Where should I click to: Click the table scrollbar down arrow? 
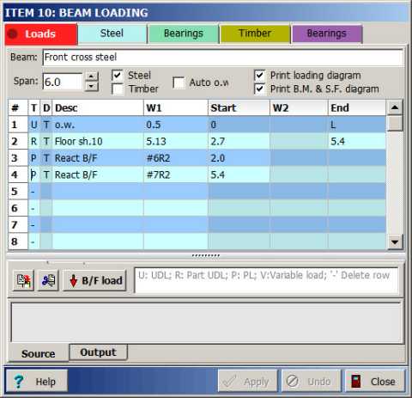395,242
